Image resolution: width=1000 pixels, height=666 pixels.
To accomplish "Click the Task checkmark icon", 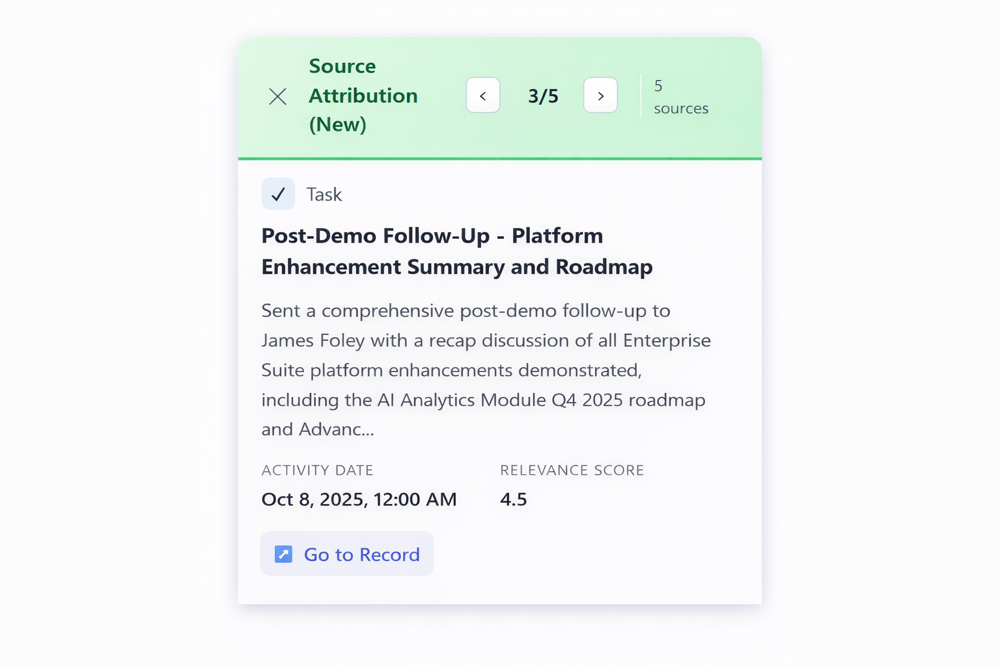I will 278,194.
